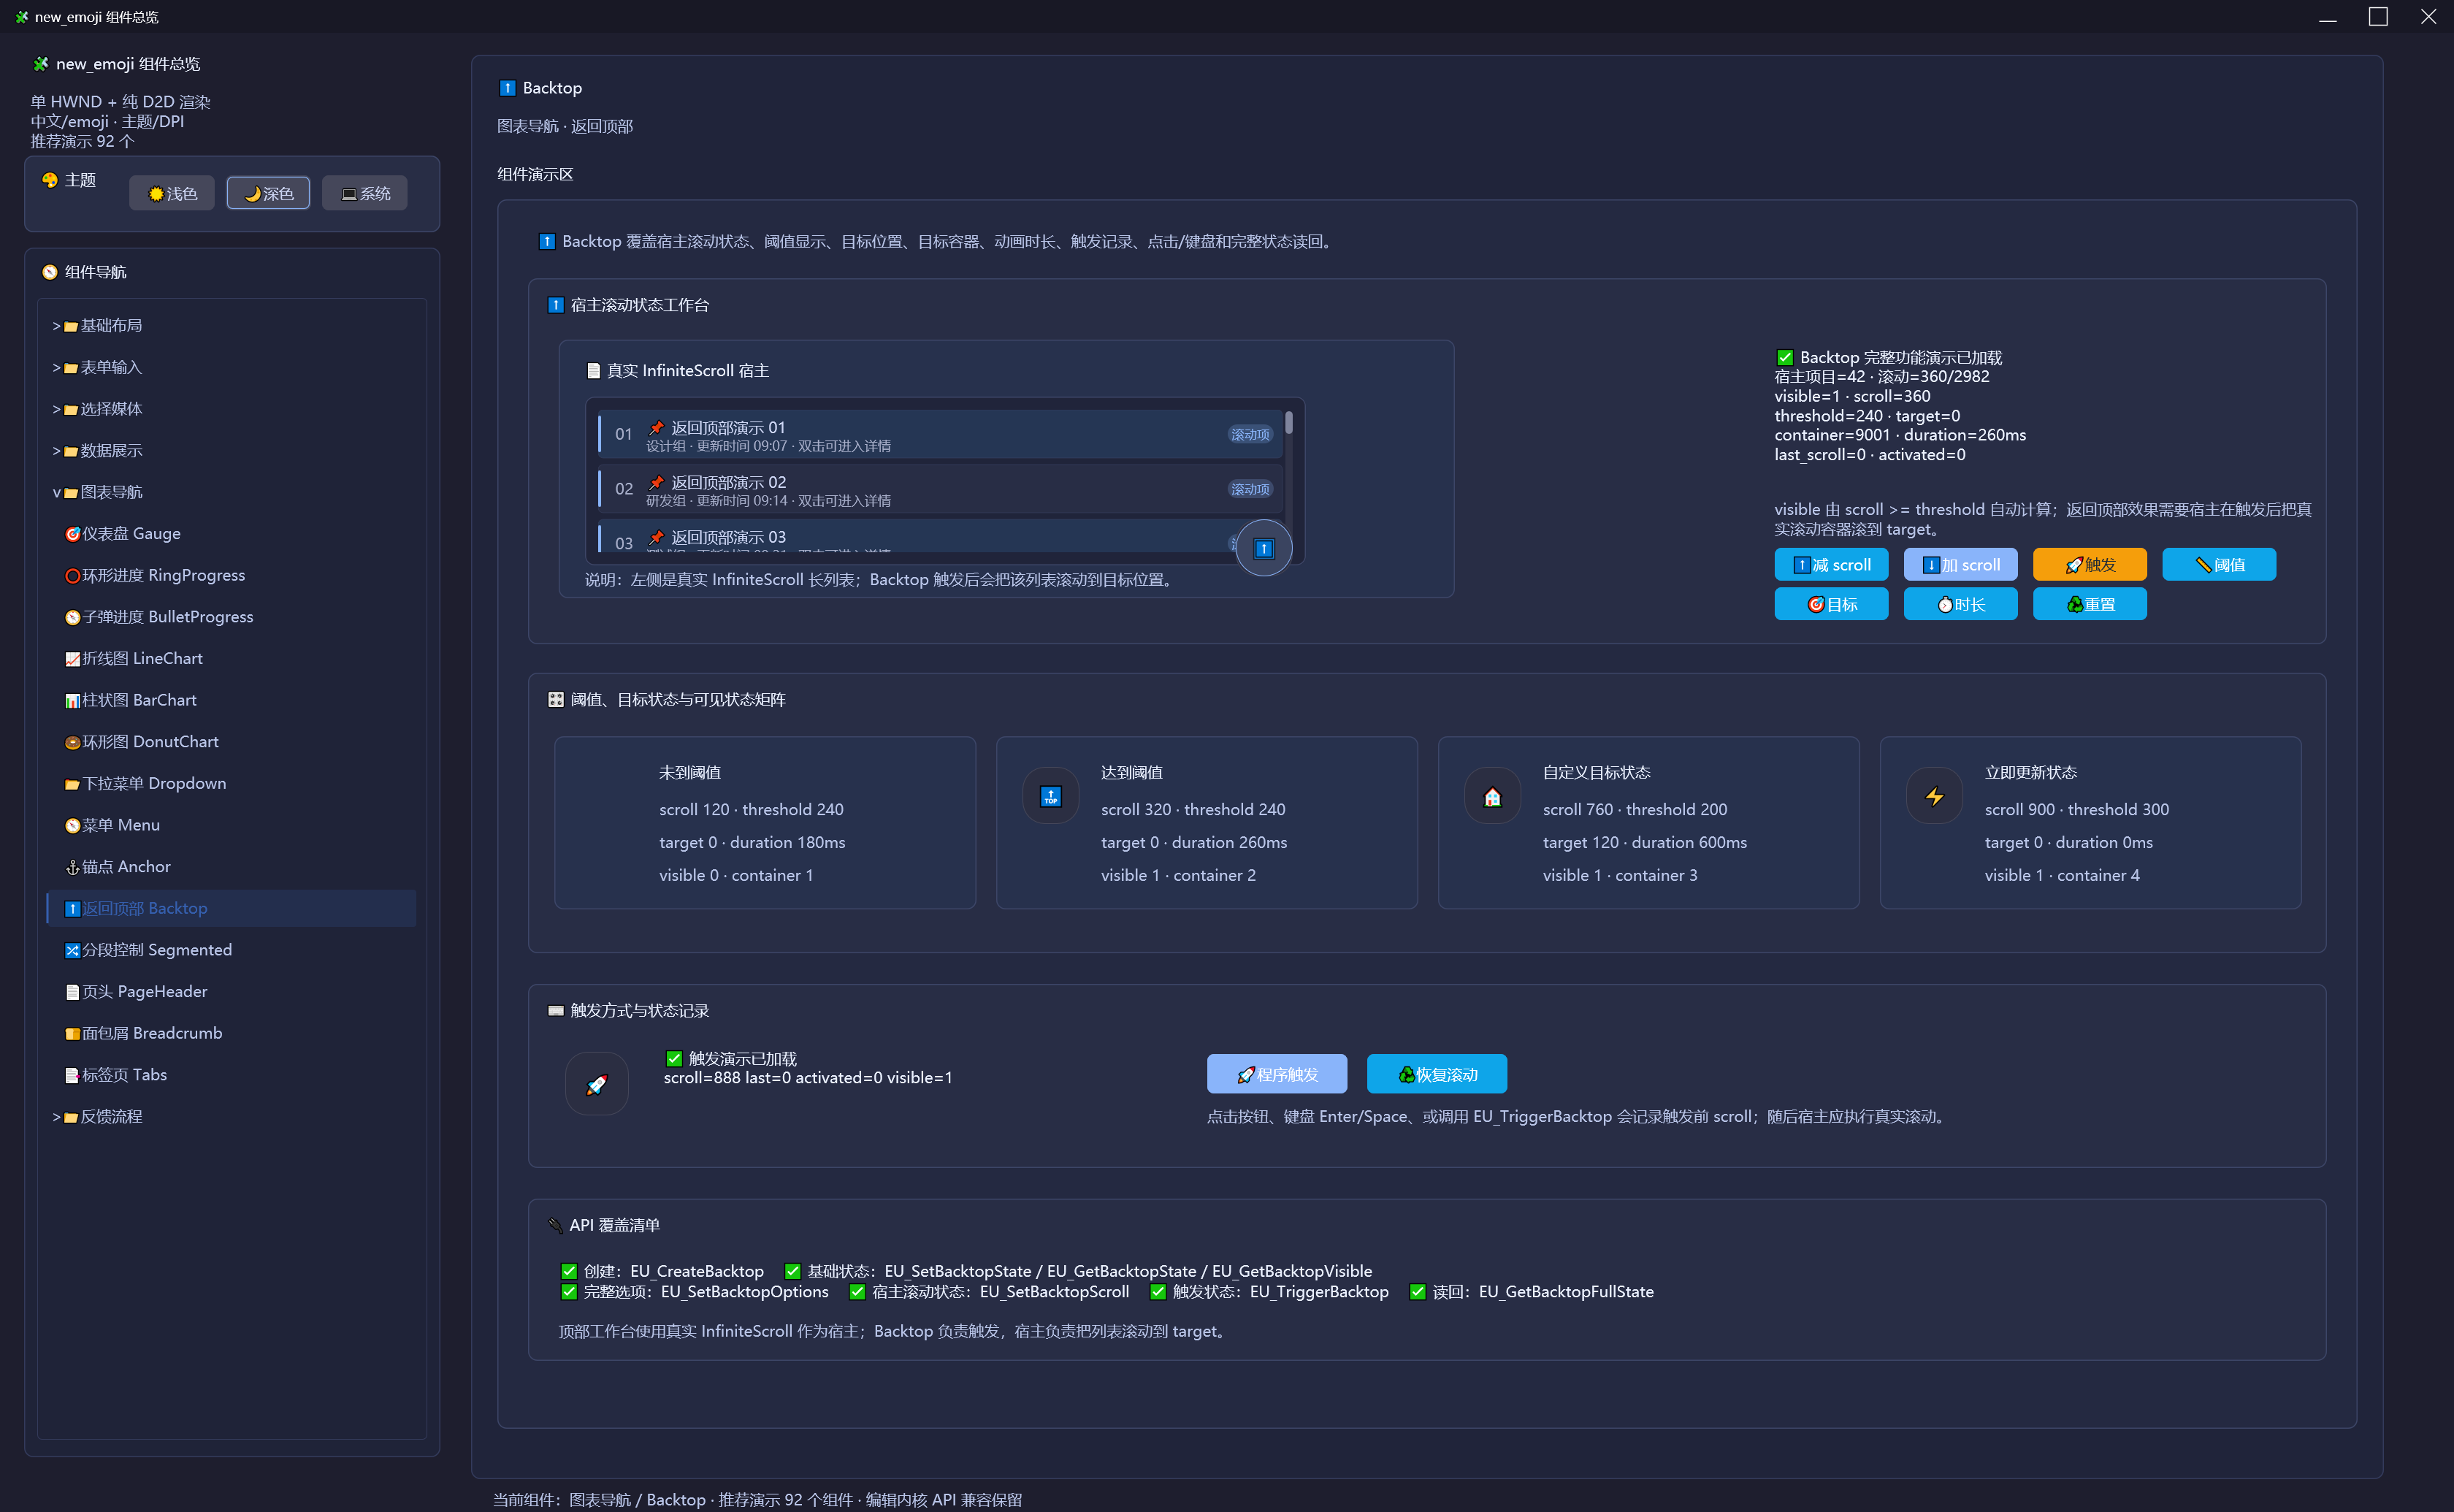Click the orange 触发 button
Image resolution: width=2454 pixels, height=1512 pixels.
[2089, 565]
